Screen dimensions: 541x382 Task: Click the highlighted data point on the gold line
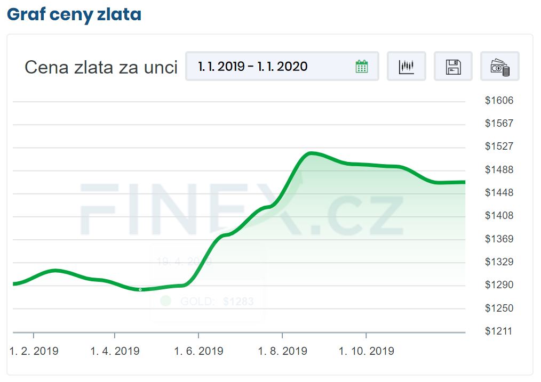(140, 289)
